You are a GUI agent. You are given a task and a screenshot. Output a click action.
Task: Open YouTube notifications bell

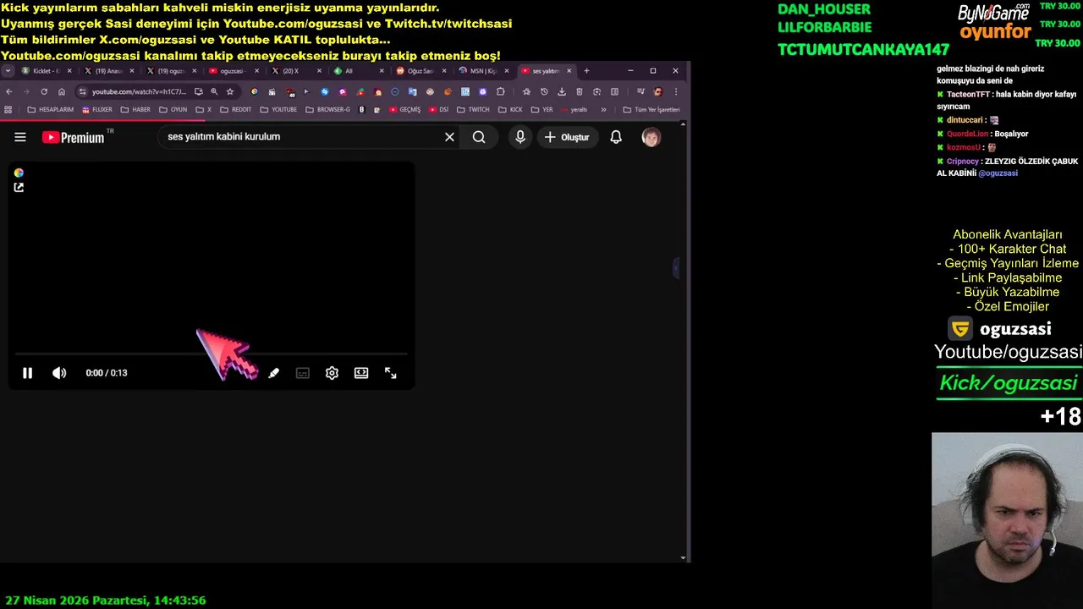point(616,137)
